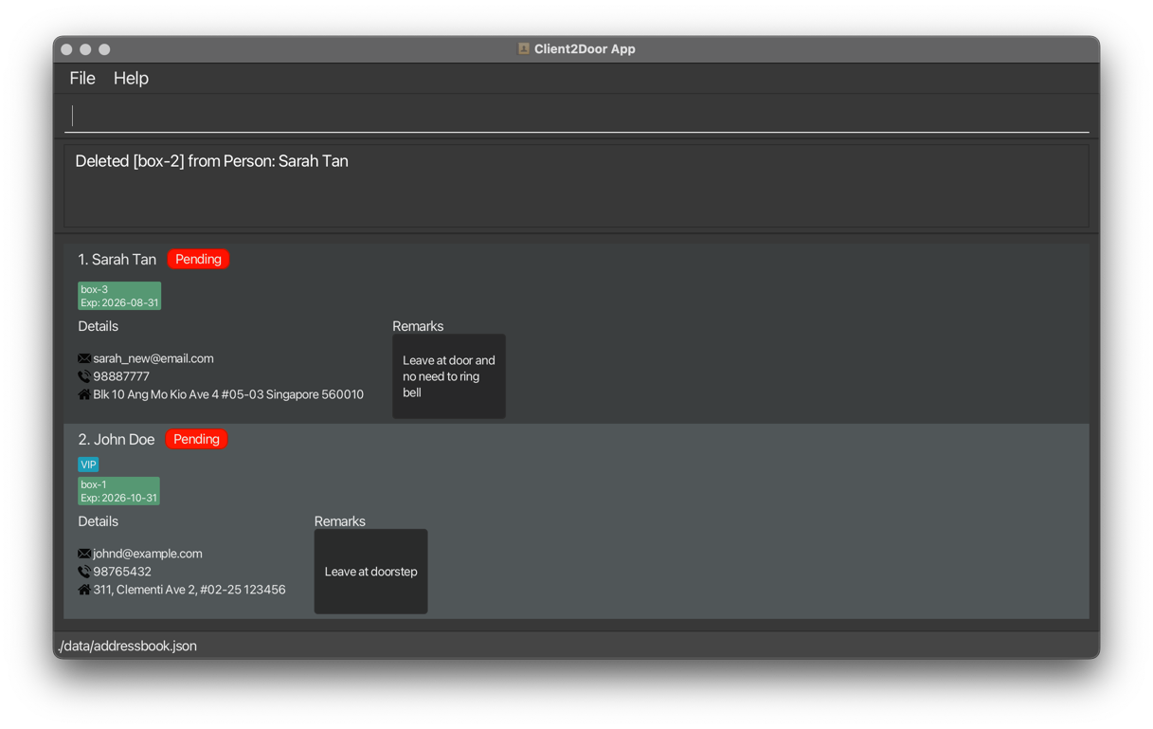1153x729 pixels.
Task: Select the box-1 tag on John Doe
Action: [118, 491]
